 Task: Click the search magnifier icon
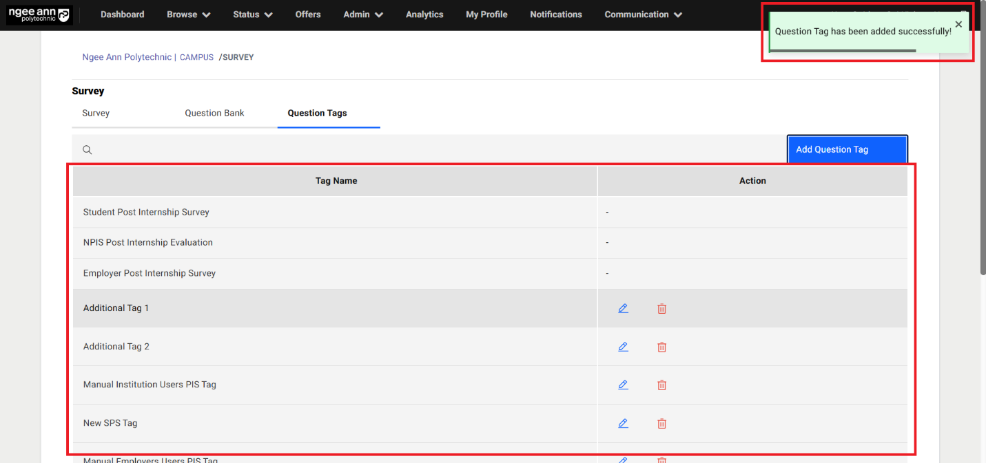(88, 149)
